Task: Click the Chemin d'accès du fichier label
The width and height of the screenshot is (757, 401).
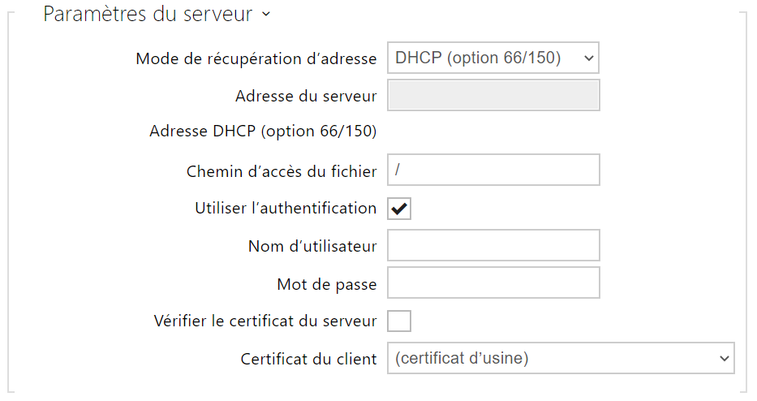Action: [x=282, y=171]
